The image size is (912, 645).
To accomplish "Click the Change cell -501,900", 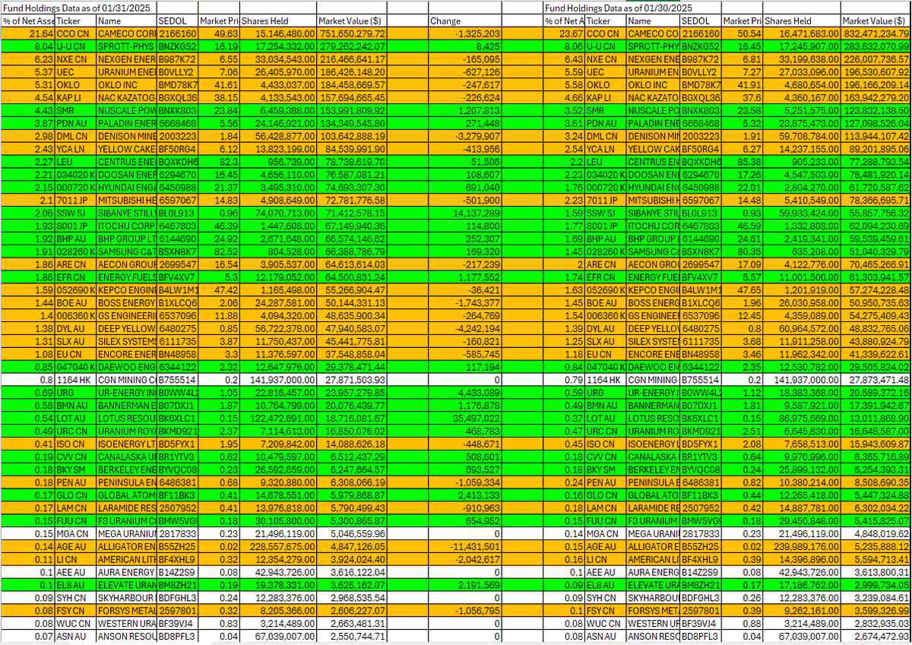I will 465,201.
